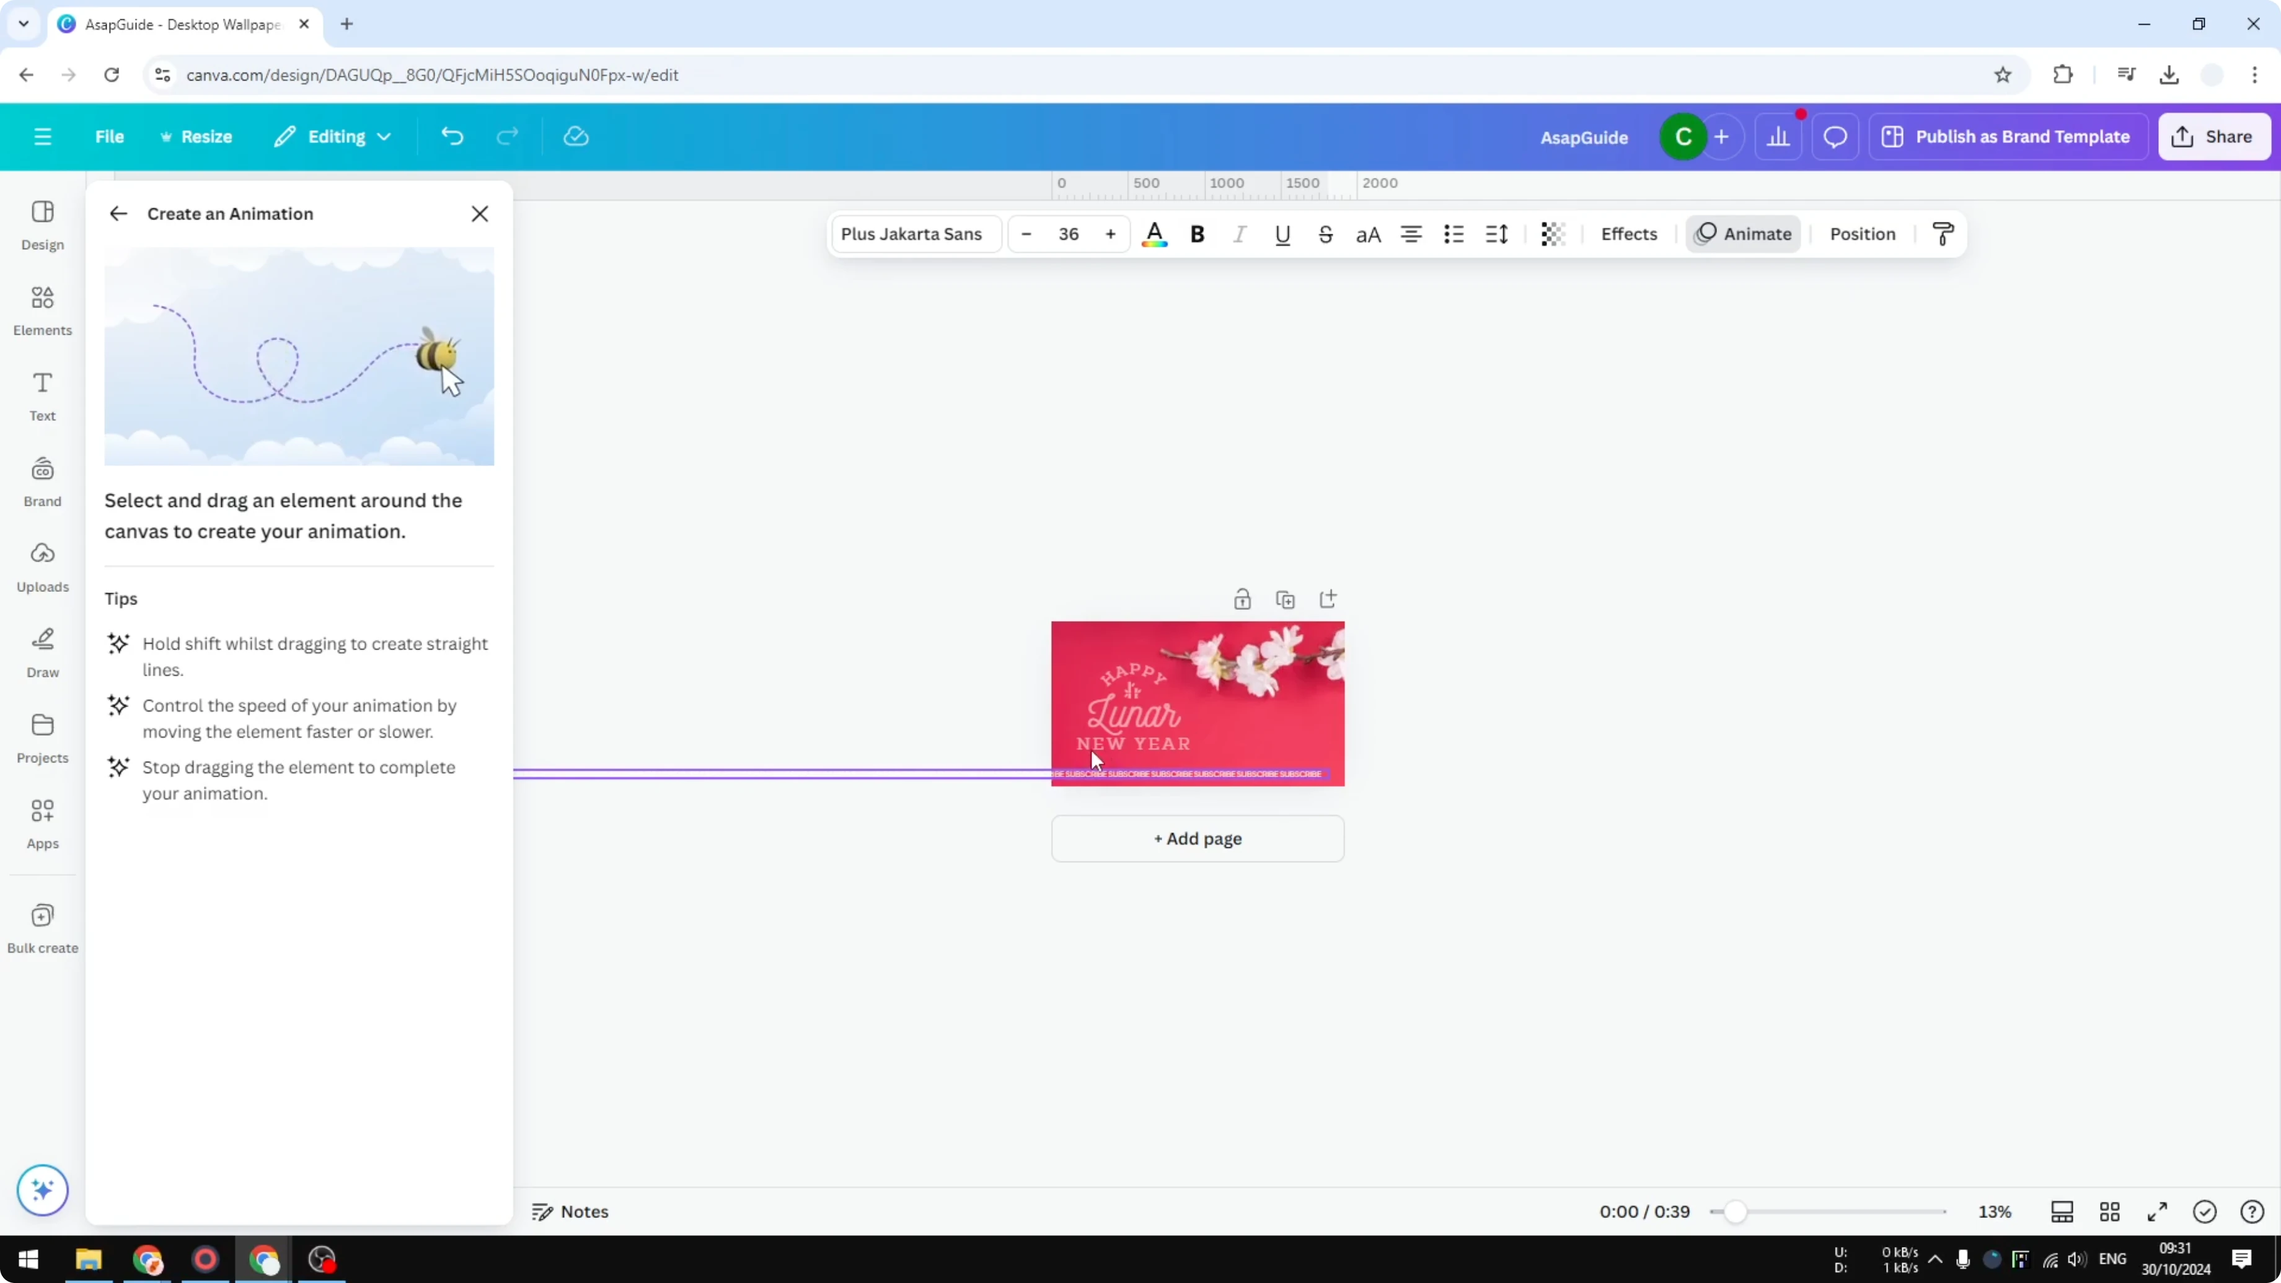This screenshot has height=1283, width=2281.
Task: Open the font color picker
Action: (1155, 234)
